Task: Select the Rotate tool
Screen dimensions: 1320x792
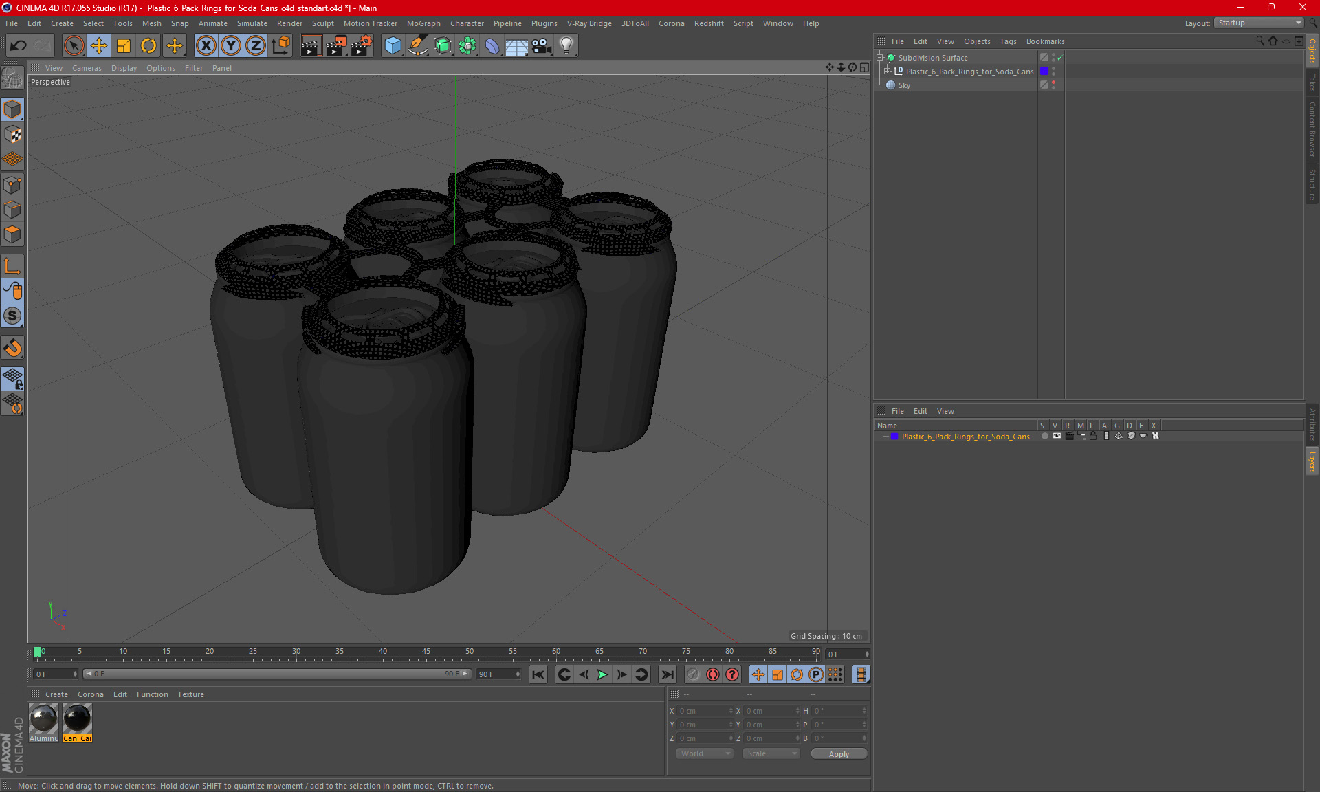Action: 148,46
